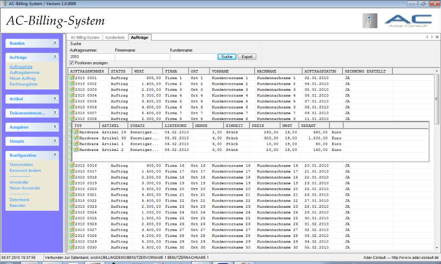Expand the Kunden sidebar section

(x=55, y=43)
